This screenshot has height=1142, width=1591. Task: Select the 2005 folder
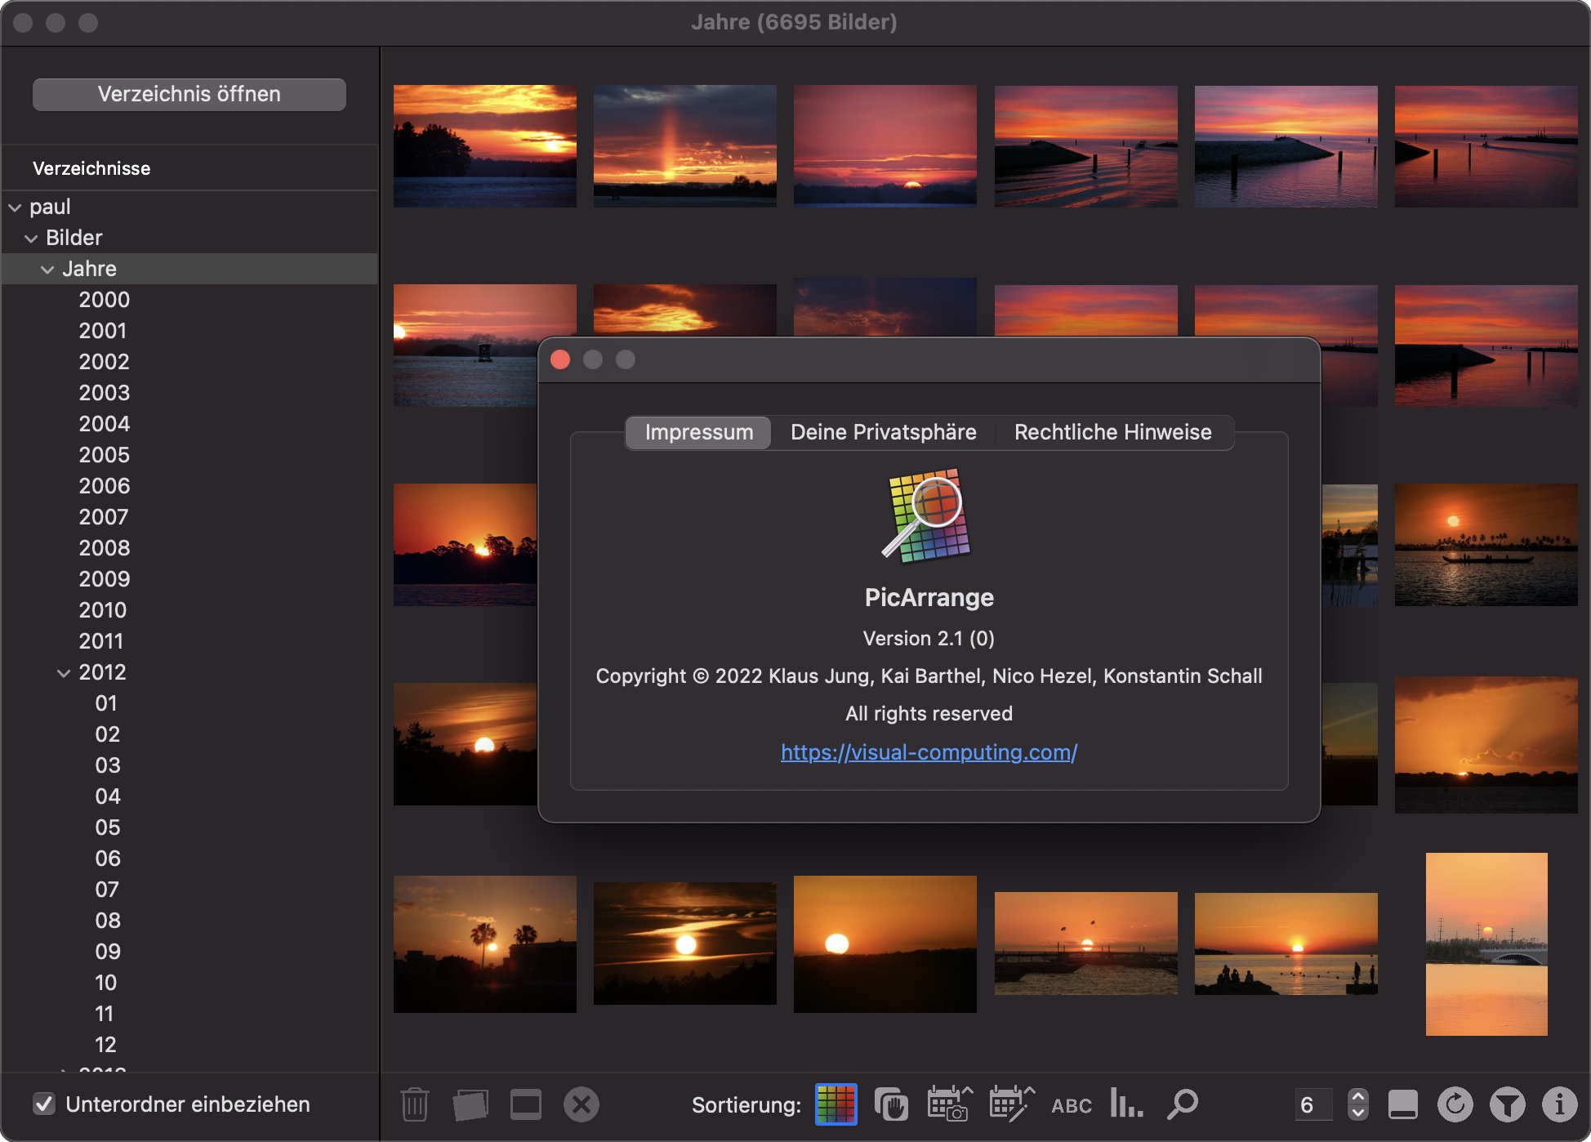tap(105, 455)
